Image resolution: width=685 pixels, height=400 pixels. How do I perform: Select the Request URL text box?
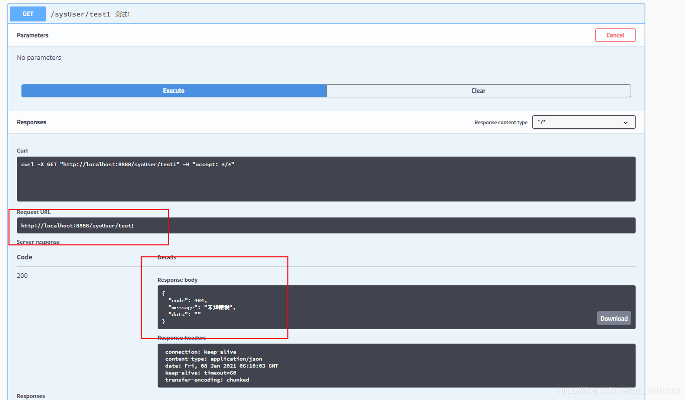(326, 225)
